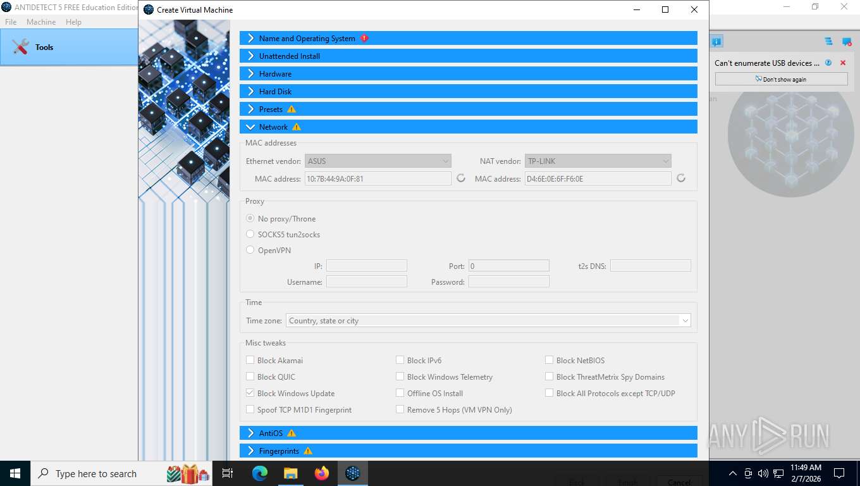Enable Block Akamai checkbox

250,360
